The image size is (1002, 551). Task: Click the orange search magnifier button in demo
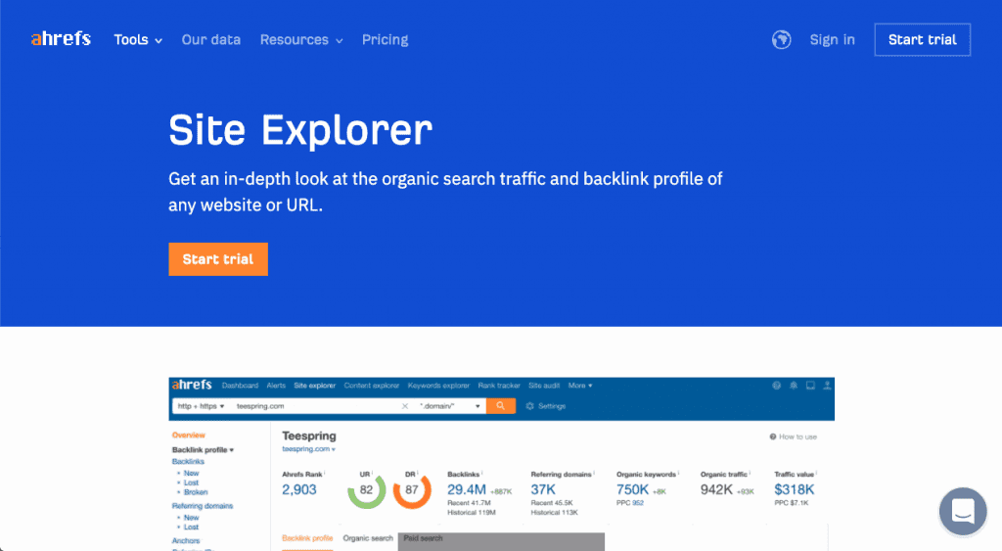pyautogui.click(x=500, y=406)
